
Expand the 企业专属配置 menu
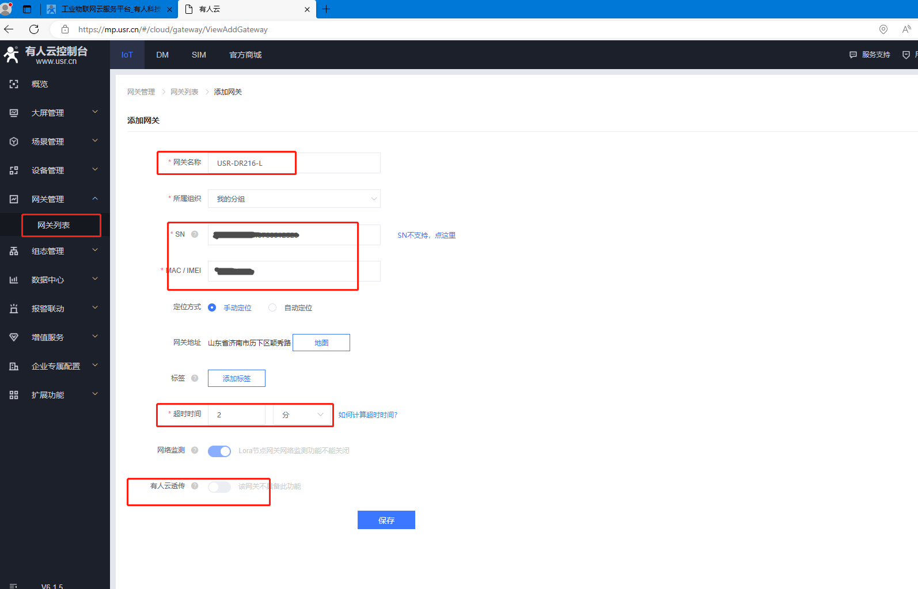coord(95,365)
